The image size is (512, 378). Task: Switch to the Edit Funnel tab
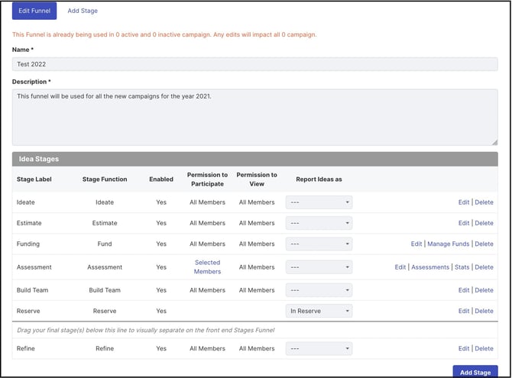coord(34,11)
